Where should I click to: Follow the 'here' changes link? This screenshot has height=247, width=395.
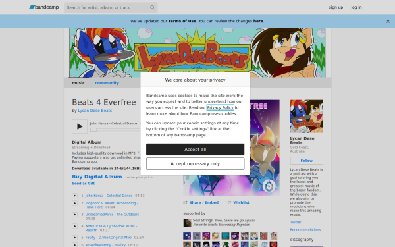point(258,21)
